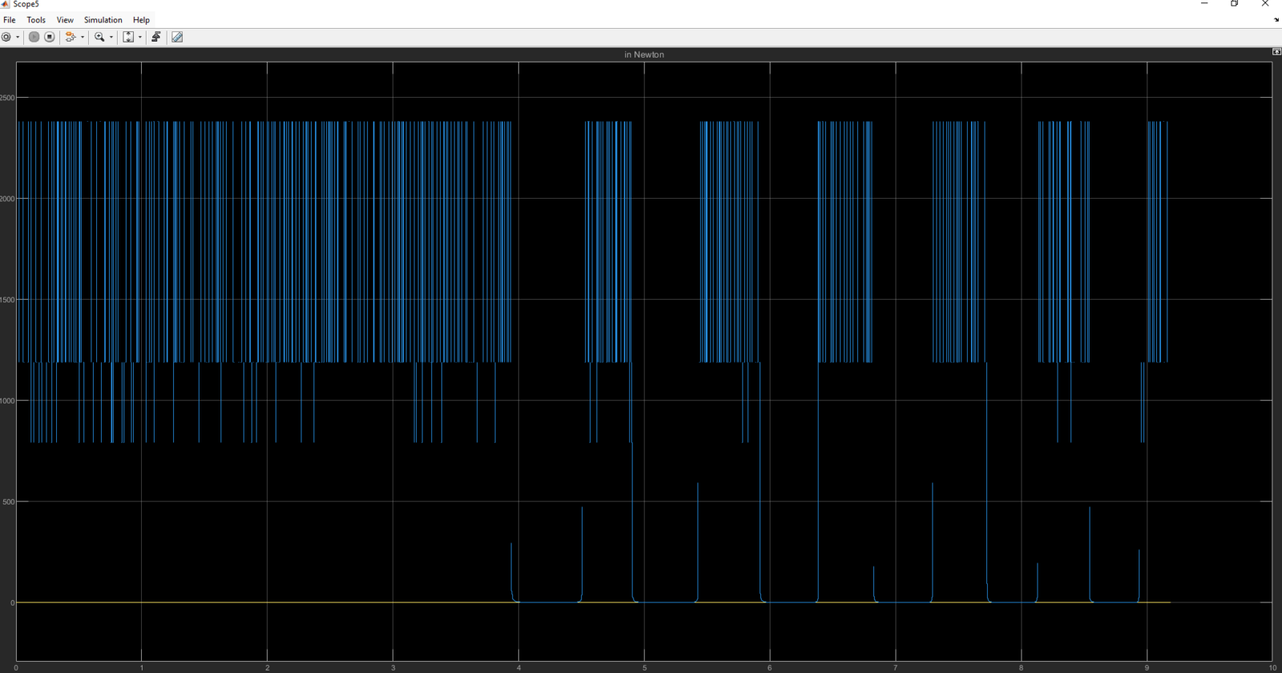Click the Highlight Simulink Block icon

pos(71,37)
